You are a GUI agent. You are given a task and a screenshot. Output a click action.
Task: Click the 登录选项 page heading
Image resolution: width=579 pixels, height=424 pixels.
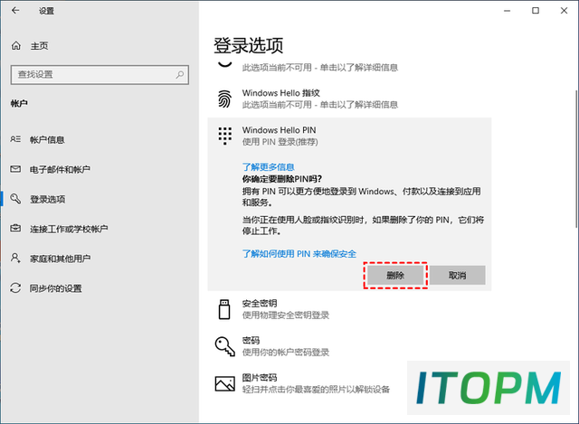pos(249,45)
